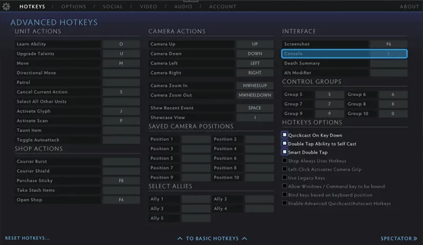The height and width of the screenshot is (245, 423).
Task: Set the Alt Modifier key
Action: [x=389, y=73]
